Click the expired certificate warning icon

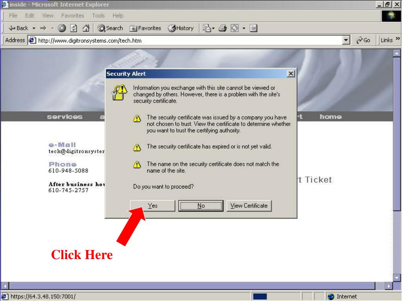pos(137,147)
